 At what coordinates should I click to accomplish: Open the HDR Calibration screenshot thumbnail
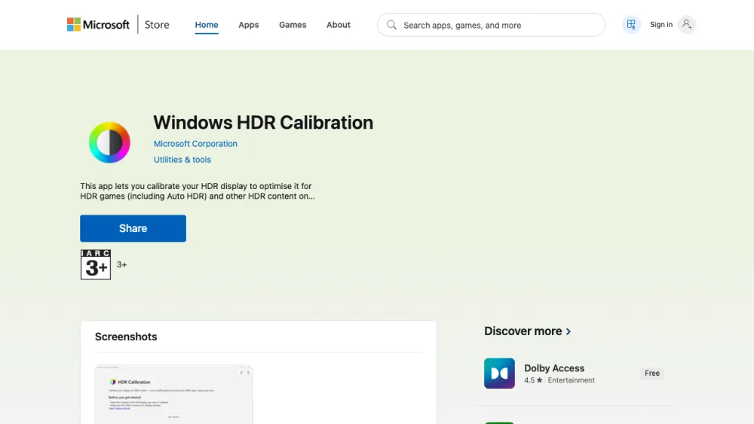point(173,394)
